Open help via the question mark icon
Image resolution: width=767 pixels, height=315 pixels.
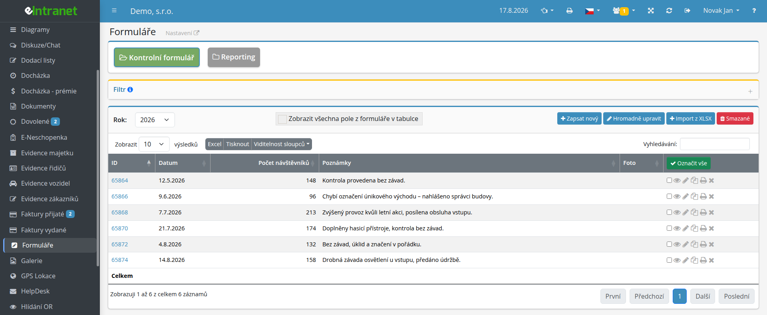pos(754,11)
